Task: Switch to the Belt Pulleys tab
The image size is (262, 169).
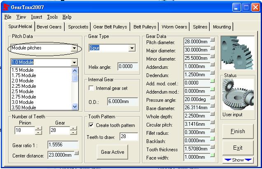Action: 145,27
